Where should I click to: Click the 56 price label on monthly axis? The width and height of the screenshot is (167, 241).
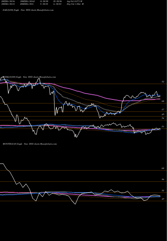[x=163, y=179]
